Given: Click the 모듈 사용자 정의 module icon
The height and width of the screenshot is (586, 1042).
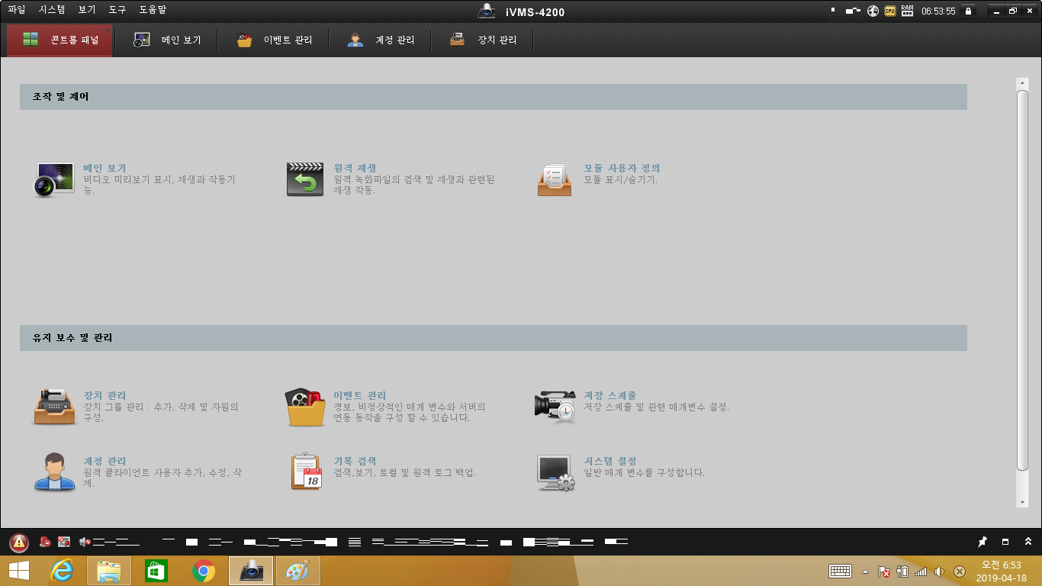Looking at the screenshot, I should coord(555,179).
